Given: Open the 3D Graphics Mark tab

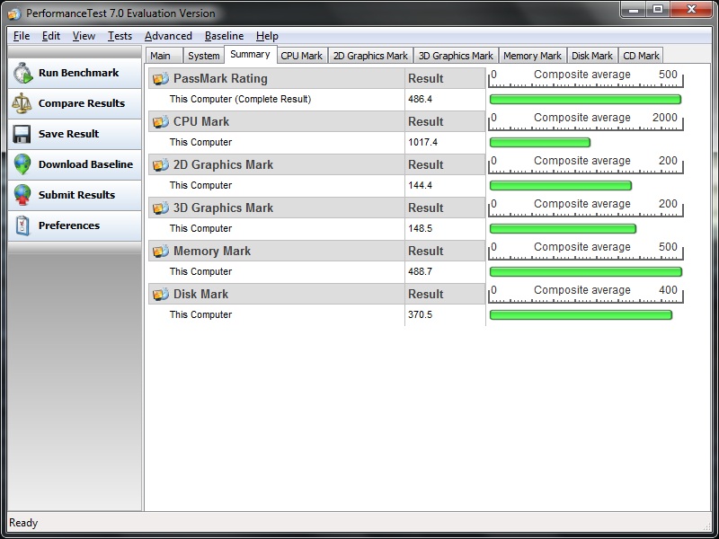Looking at the screenshot, I should (456, 56).
